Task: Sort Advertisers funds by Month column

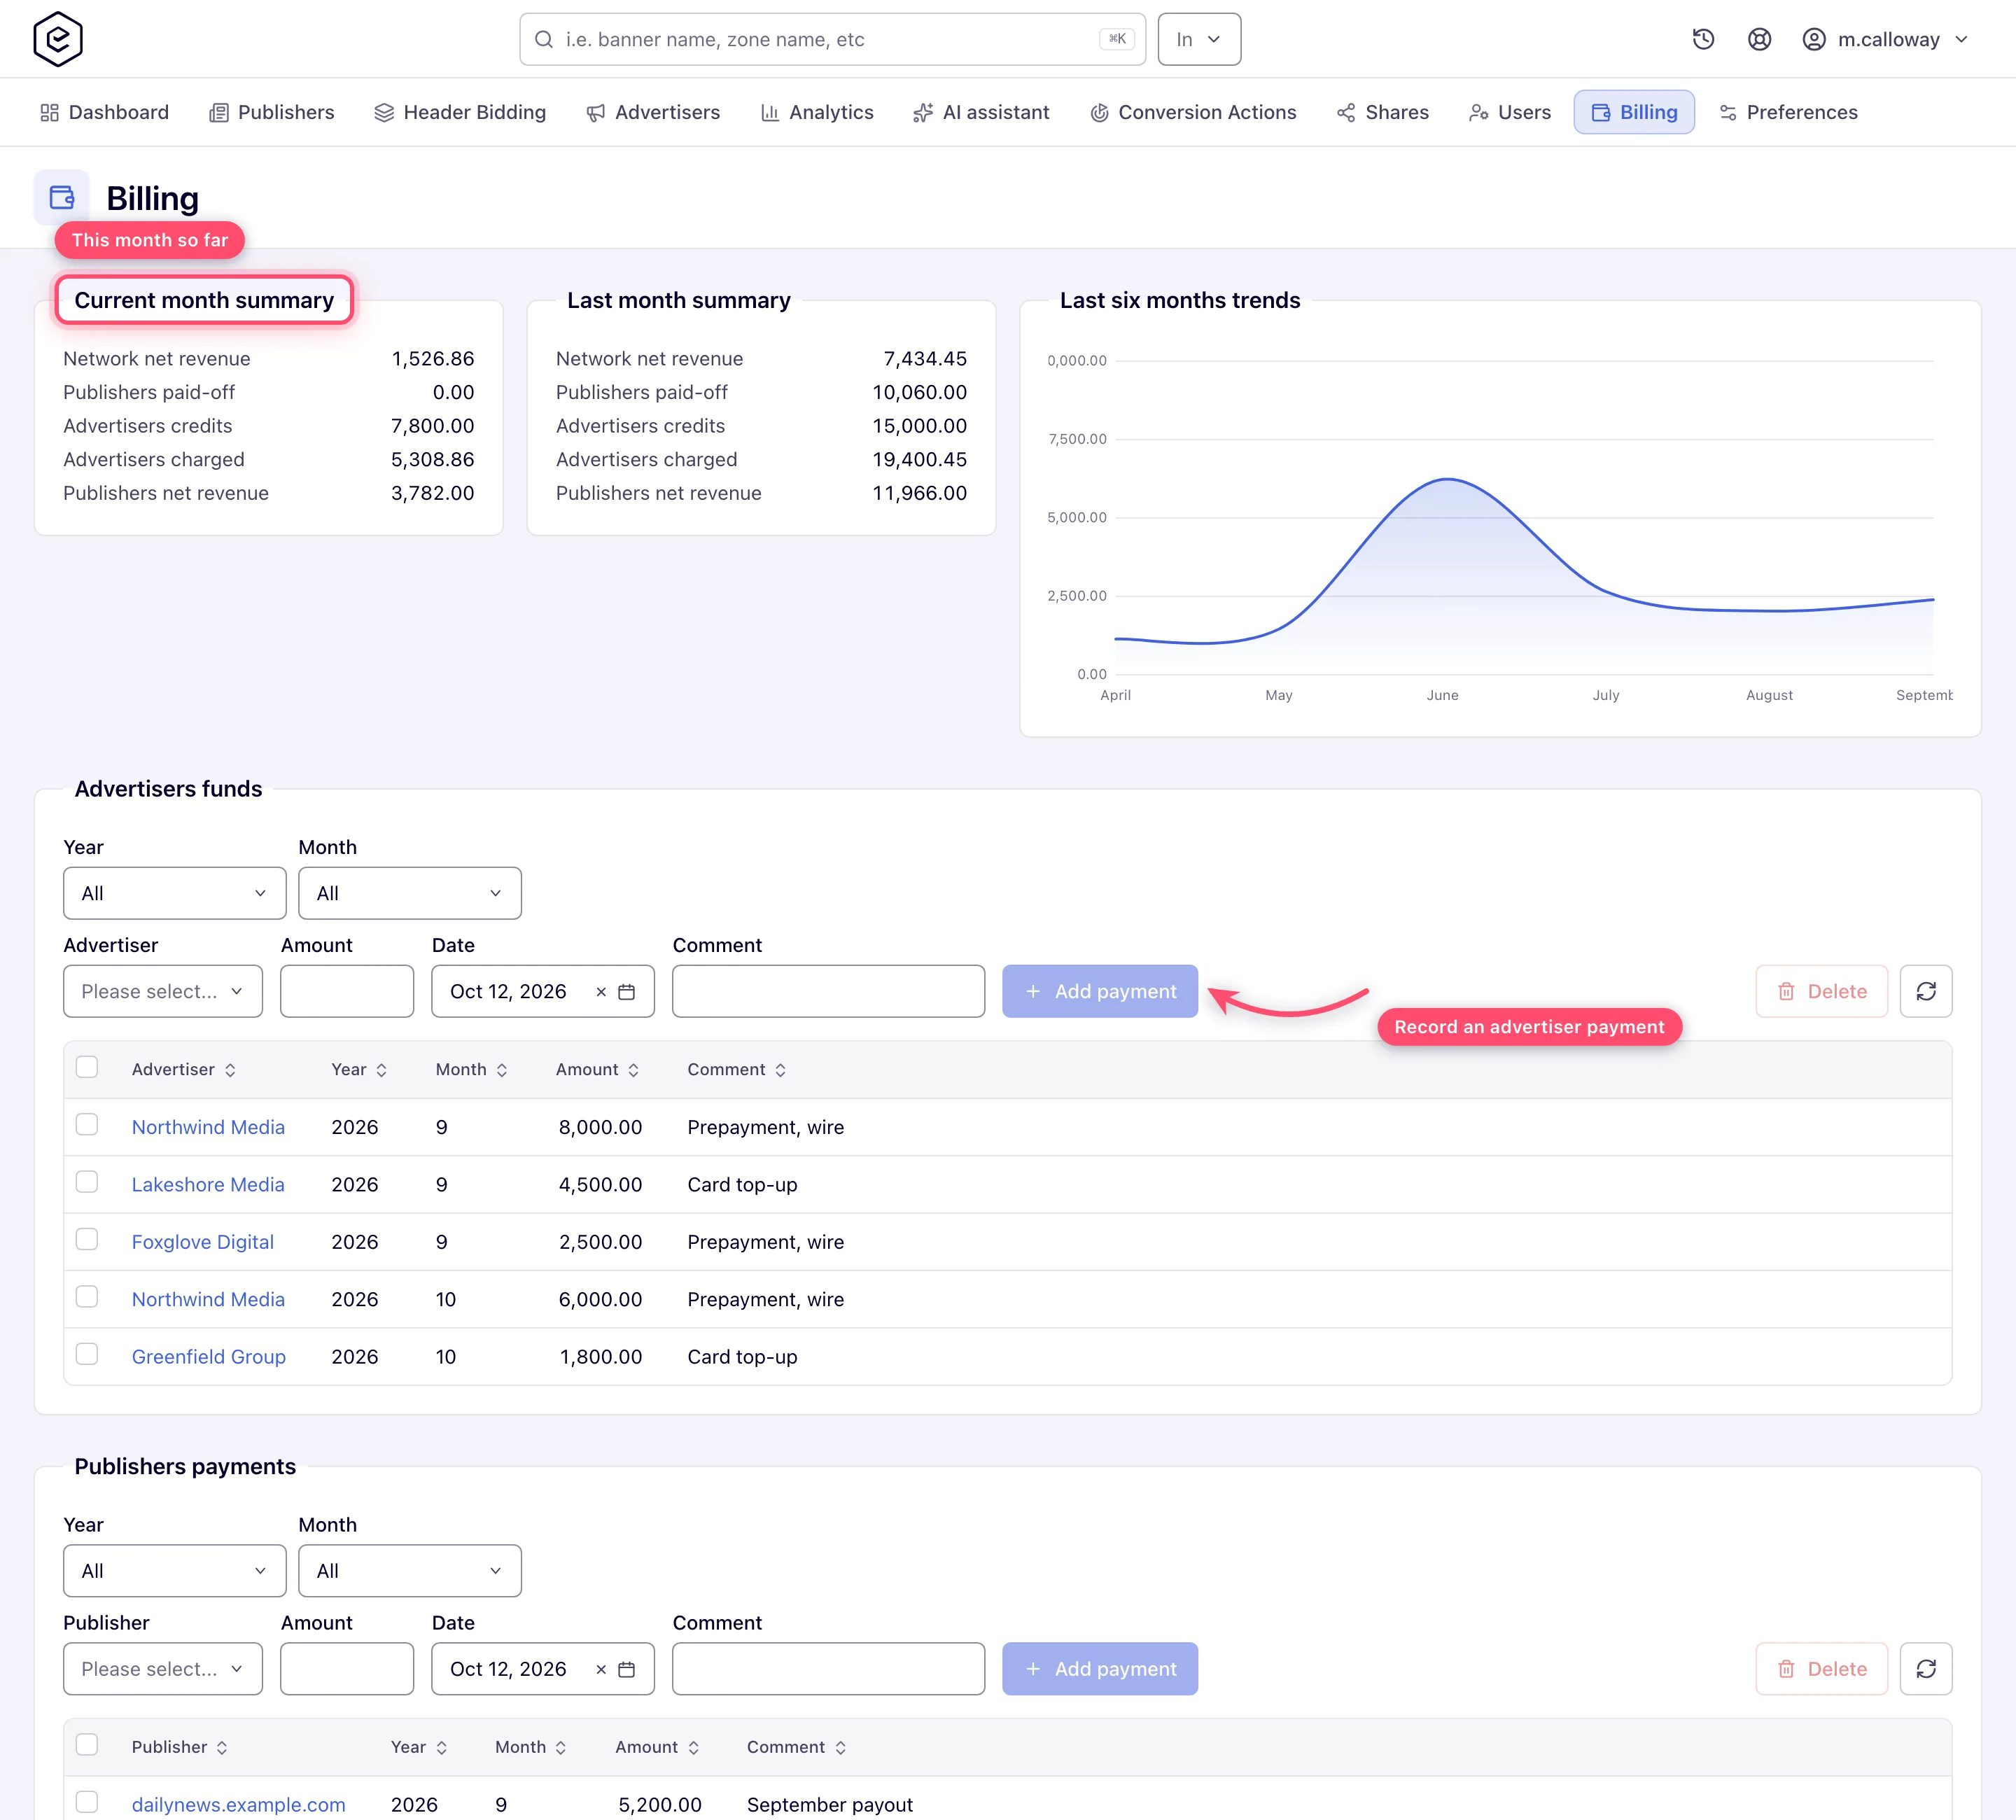Action: (x=471, y=1069)
